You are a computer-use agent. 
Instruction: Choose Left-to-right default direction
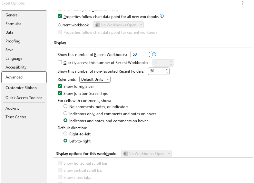[65, 141]
